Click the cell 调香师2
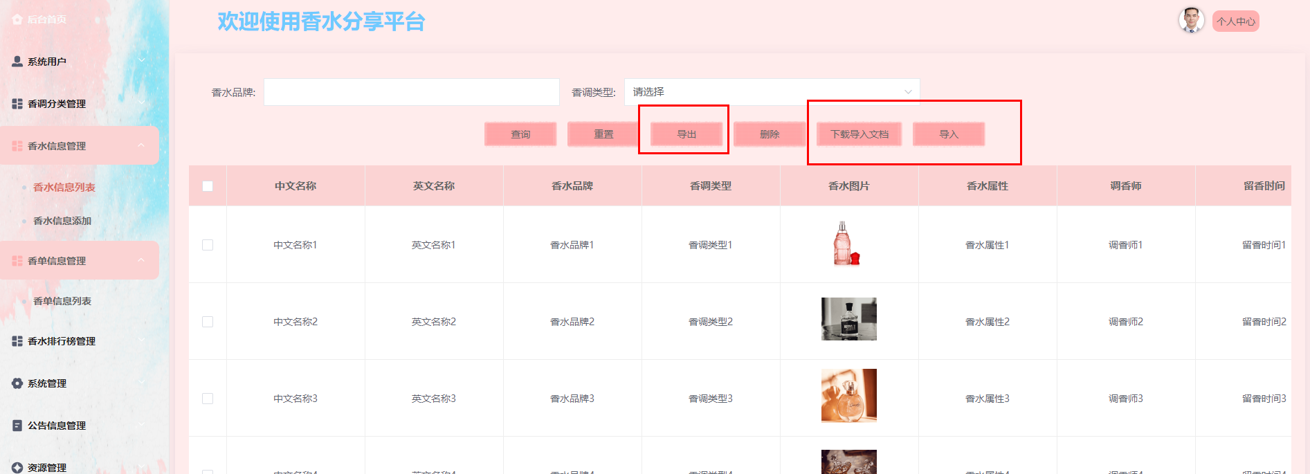Viewport: 1310px width, 474px height. (1126, 322)
